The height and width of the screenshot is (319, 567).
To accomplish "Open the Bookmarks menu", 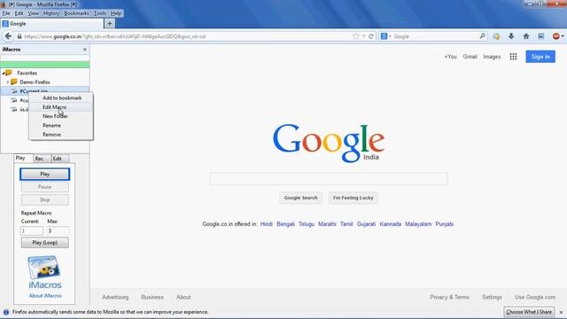I will (x=76, y=13).
